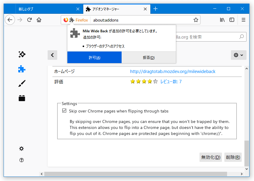The height and width of the screenshot is (181, 254).
Task: Bookmark this page with star icon
Action: 196,20
